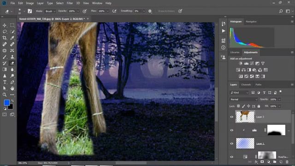Hide Layer 1 with its eye icon
Viewport: 295px width, 166px height.
pos(231,143)
